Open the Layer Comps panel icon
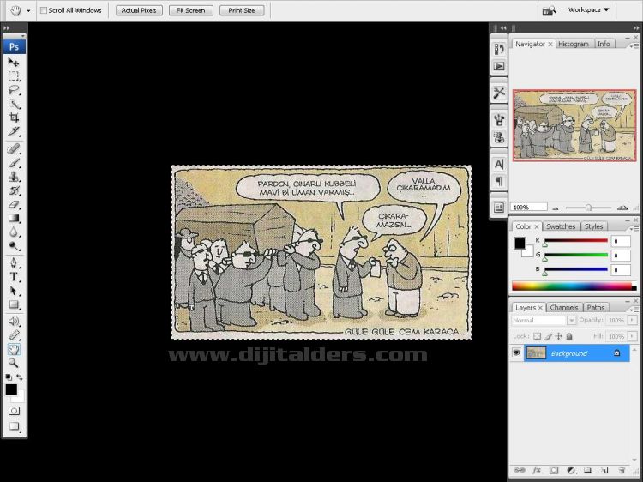643x482 pixels. coord(499,208)
